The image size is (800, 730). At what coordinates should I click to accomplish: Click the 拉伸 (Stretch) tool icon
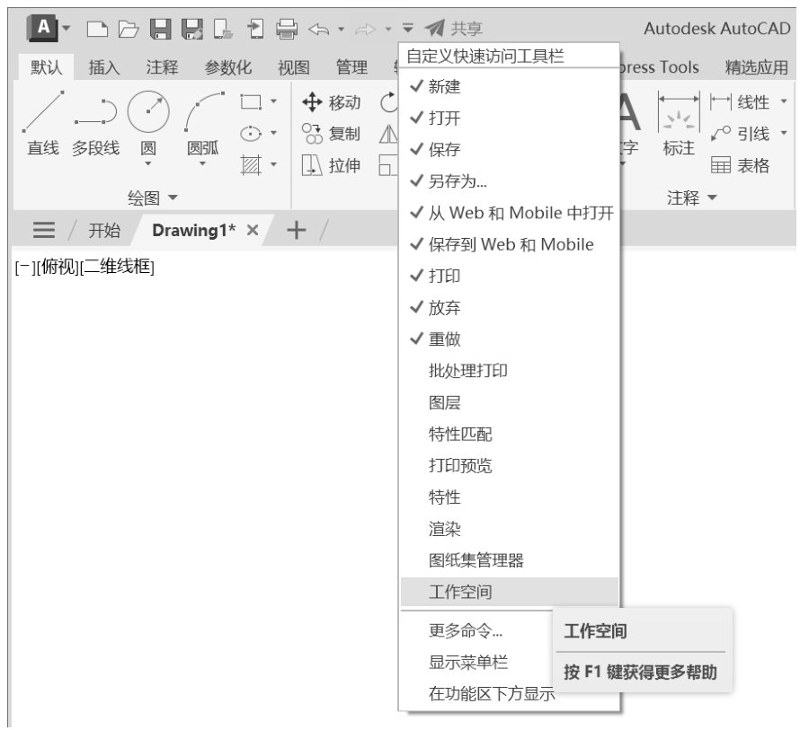[x=311, y=164]
